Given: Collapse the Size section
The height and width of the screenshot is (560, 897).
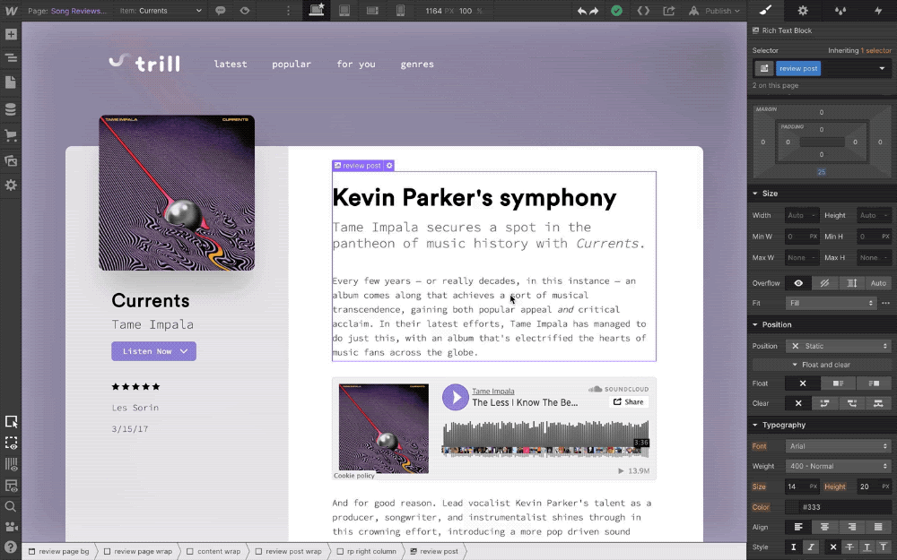Looking at the screenshot, I should click(765, 194).
